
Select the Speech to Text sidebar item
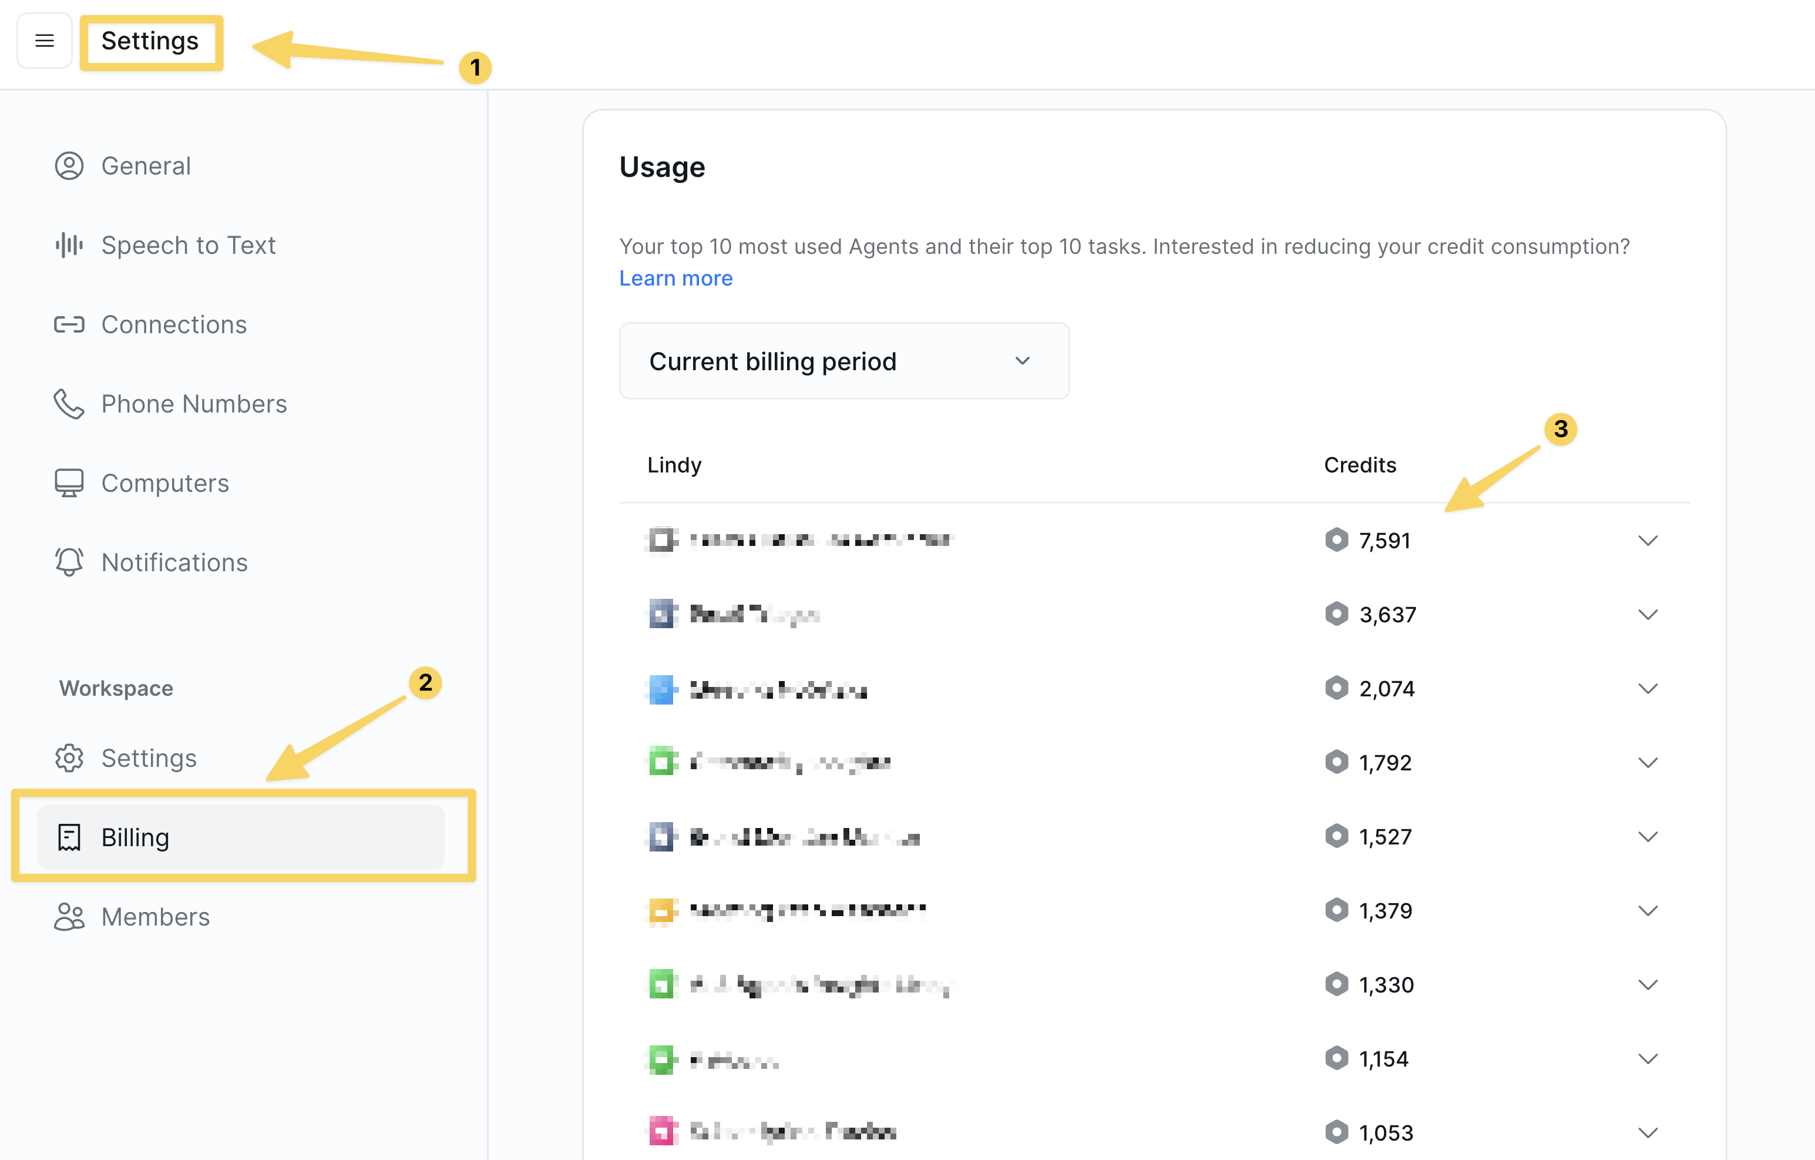point(189,244)
